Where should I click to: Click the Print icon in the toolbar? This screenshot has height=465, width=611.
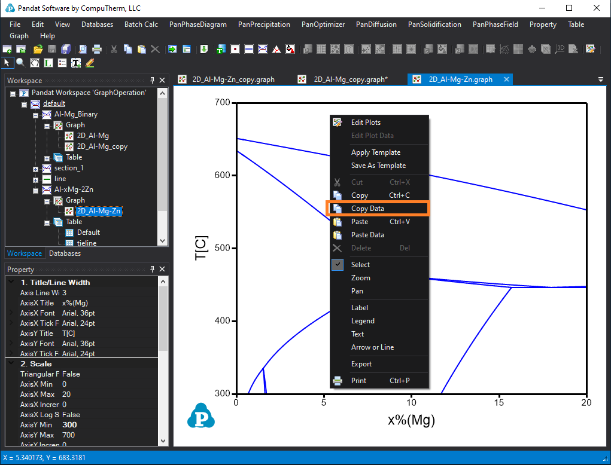click(x=97, y=49)
